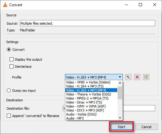Choose Video - DIV3 + MP3 (ASF)

[91, 110]
